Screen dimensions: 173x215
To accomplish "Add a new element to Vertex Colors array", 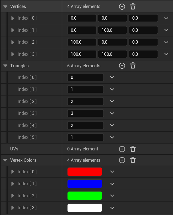I will pos(122,160).
